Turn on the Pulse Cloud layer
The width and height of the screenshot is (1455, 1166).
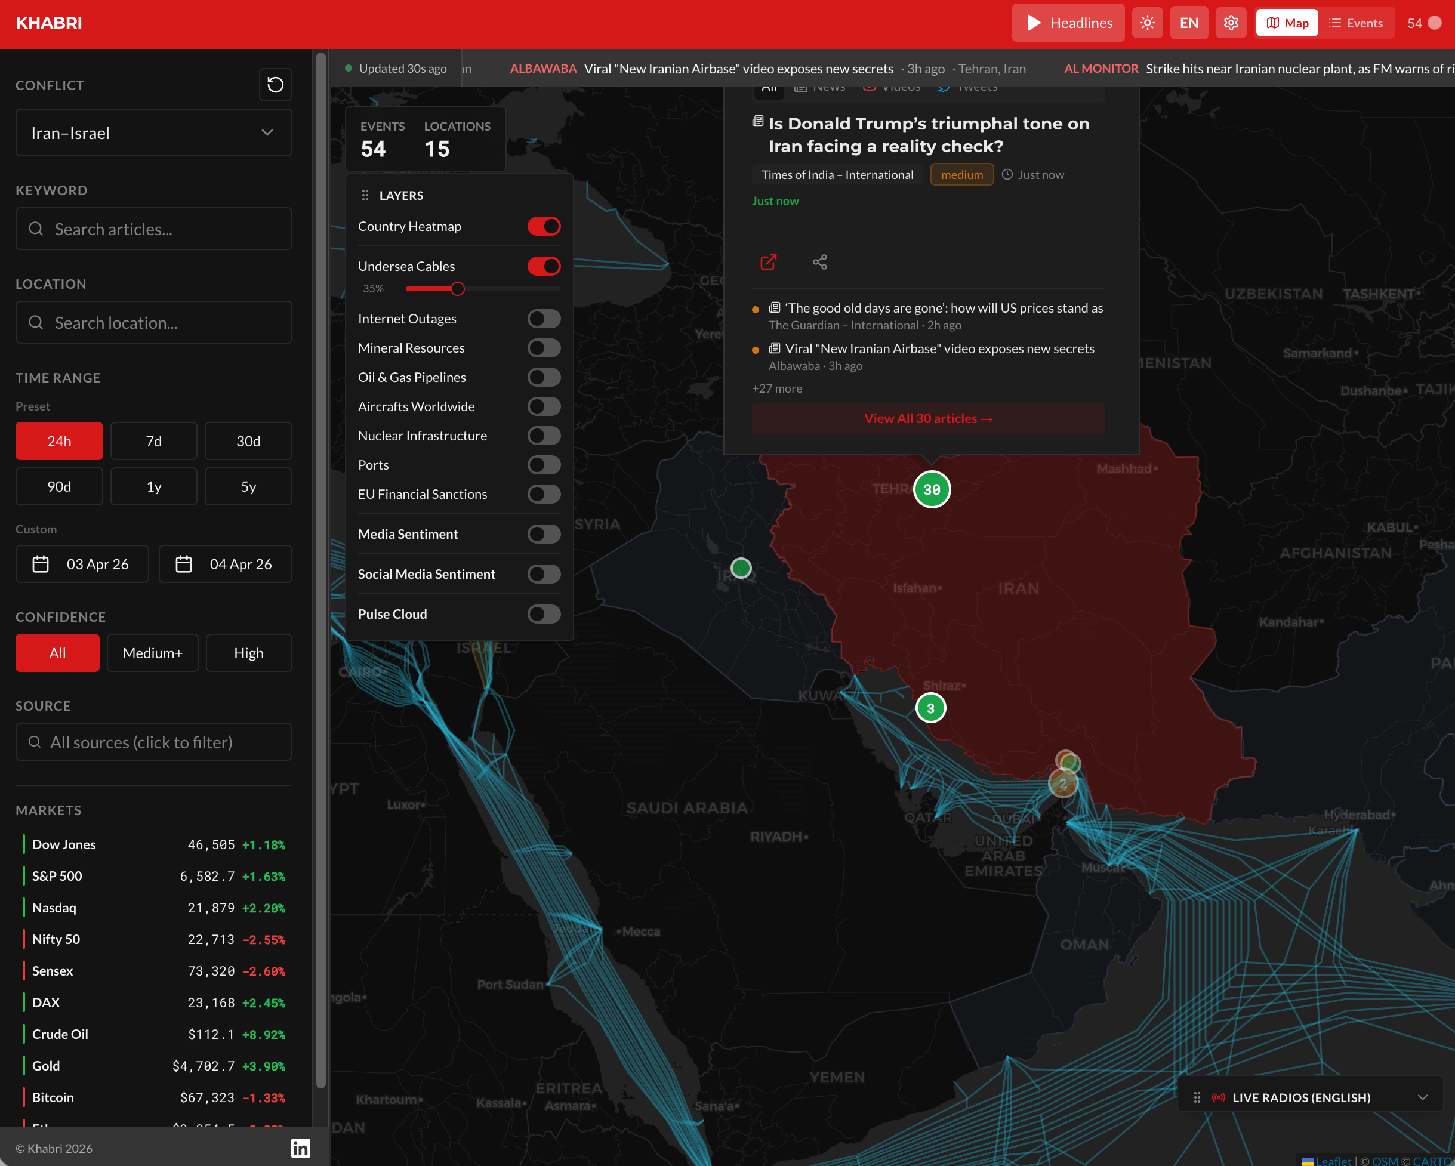(544, 614)
